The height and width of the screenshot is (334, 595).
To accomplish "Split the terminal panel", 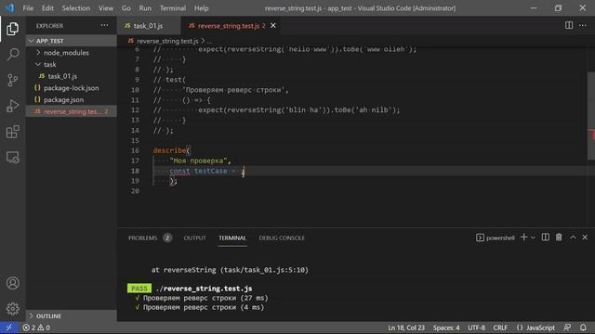I will [x=546, y=238].
